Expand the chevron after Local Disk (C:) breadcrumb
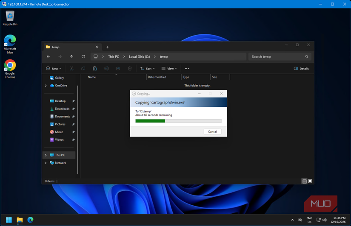Viewport: 351px width, 226px height. (x=155, y=57)
